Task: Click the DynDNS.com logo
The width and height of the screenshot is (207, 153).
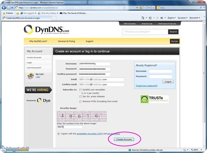Action: click(x=46, y=29)
